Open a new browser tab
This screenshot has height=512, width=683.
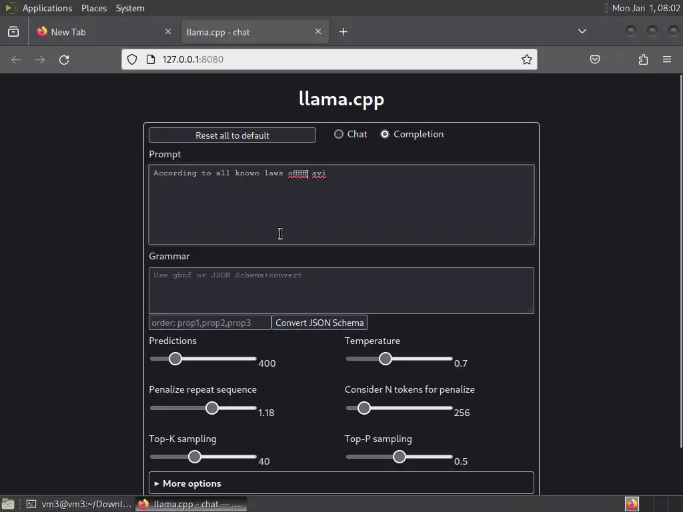(344, 32)
